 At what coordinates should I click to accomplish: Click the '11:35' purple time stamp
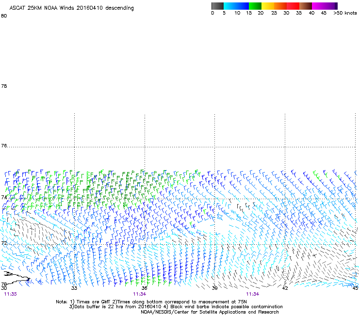coord(11,294)
